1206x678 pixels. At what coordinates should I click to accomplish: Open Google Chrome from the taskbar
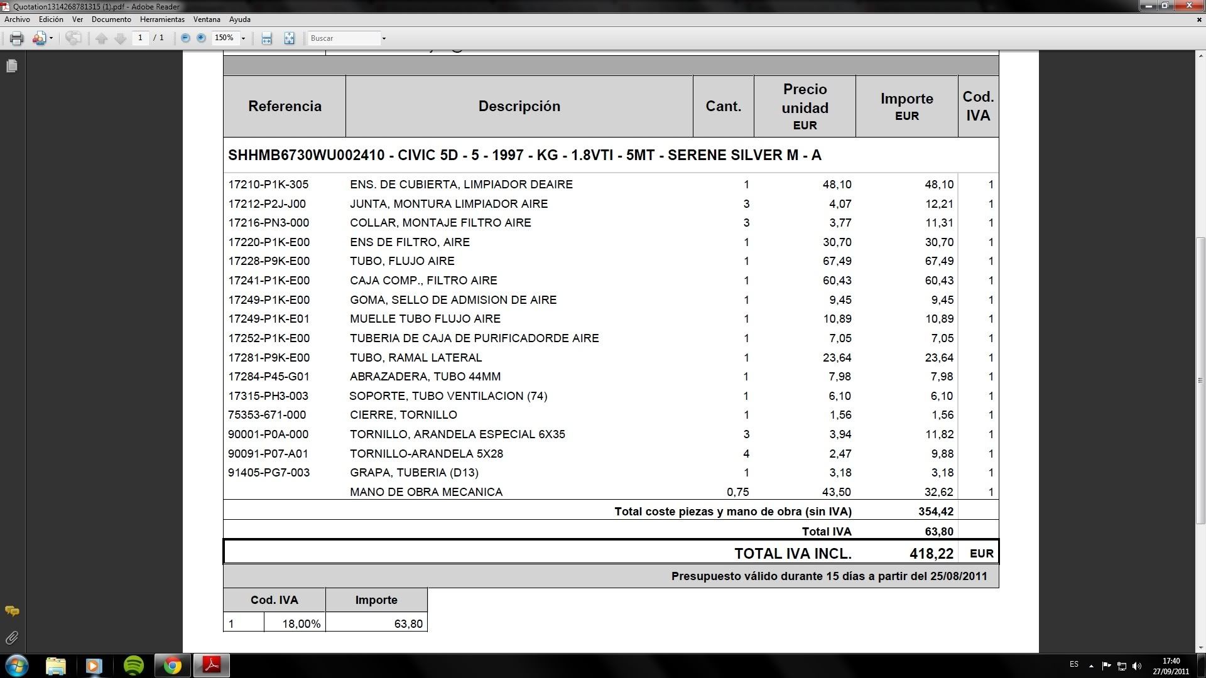point(172,665)
